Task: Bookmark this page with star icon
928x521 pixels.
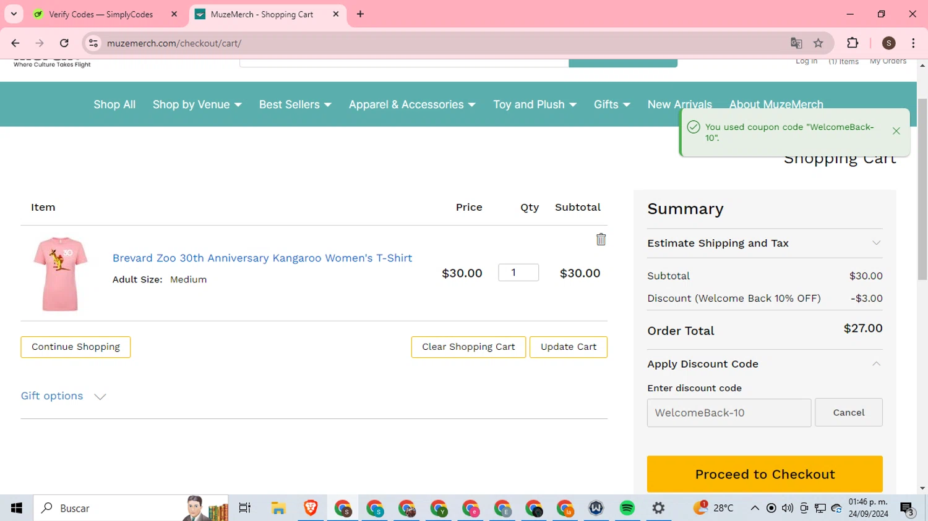Action: pos(818,43)
